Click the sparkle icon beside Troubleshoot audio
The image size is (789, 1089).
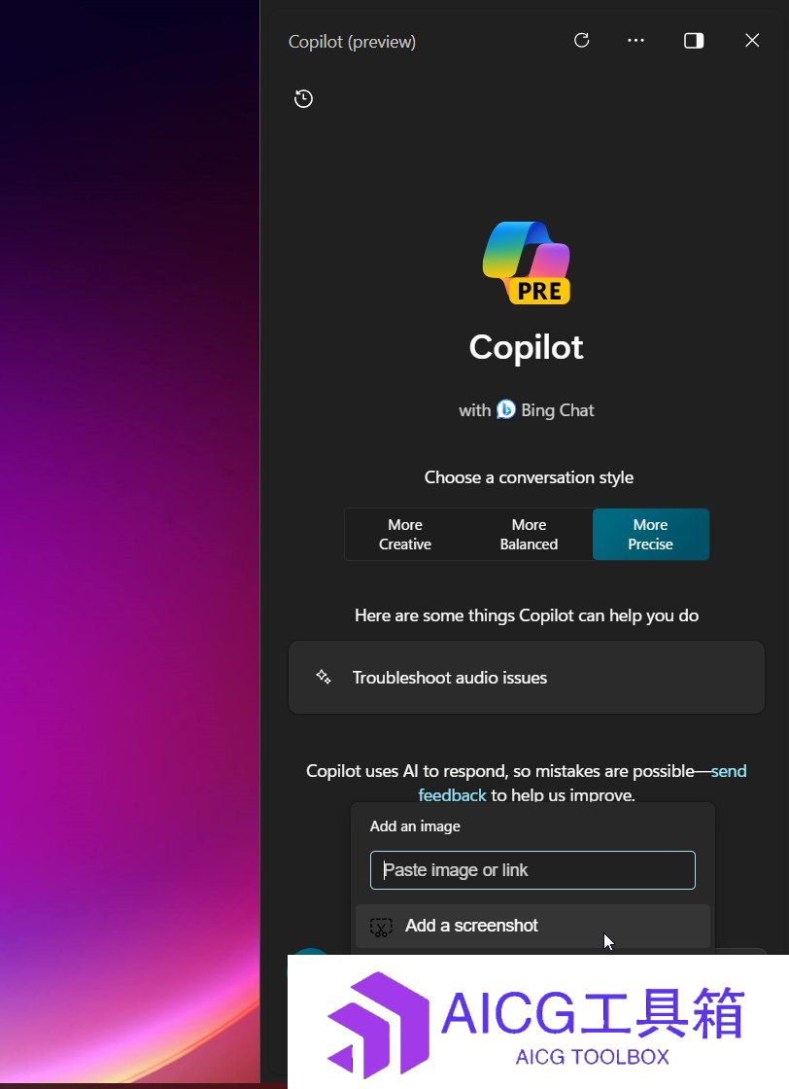point(324,677)
